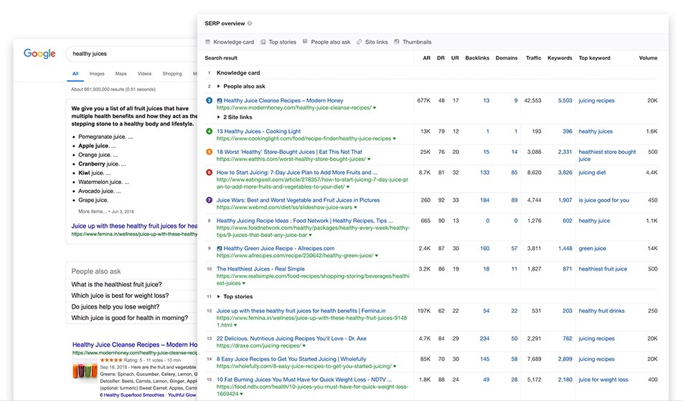Expand the People also ask row

(219, 86)
